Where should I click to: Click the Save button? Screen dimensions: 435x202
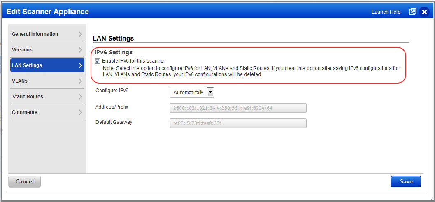click(406, 182)
